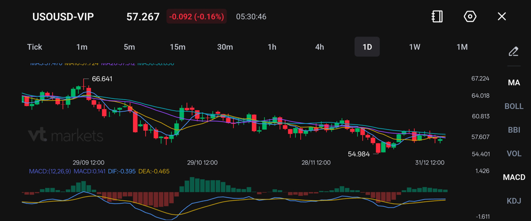Viewport: 531px width, 221px height.
Task: Switch to 1m timeframe
Action: (82, 47)
